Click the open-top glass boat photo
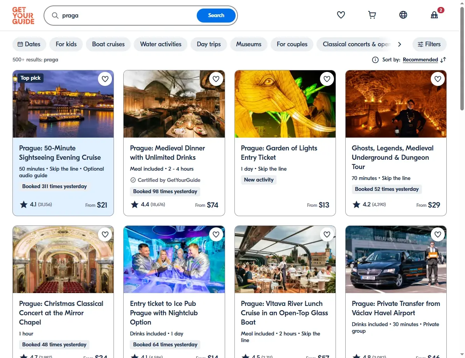This screenshot has height=358, width=465. (x=285, y=260)
